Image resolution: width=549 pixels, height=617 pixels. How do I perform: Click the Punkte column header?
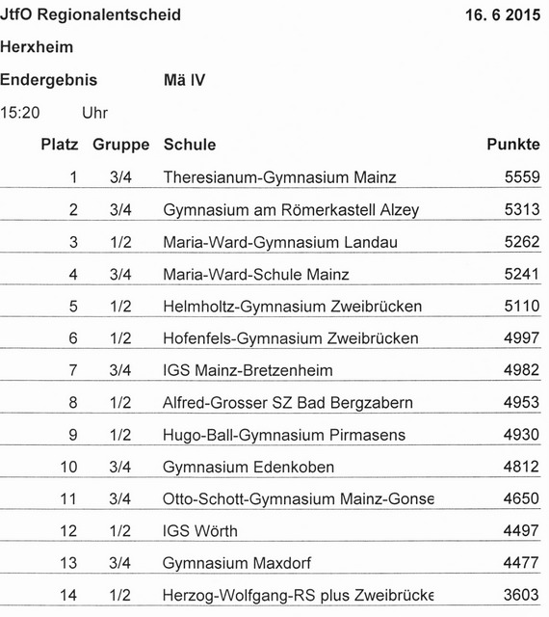513,144
